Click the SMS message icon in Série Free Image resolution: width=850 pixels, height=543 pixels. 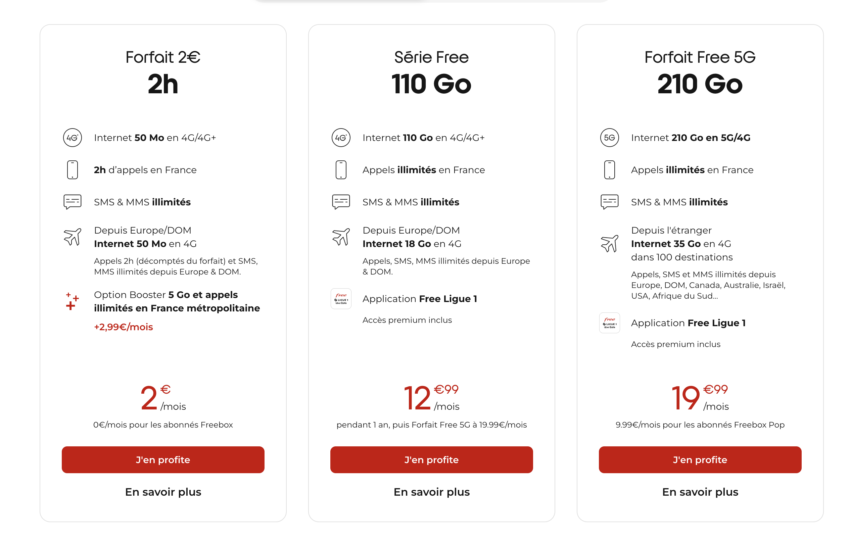point(341,202)
